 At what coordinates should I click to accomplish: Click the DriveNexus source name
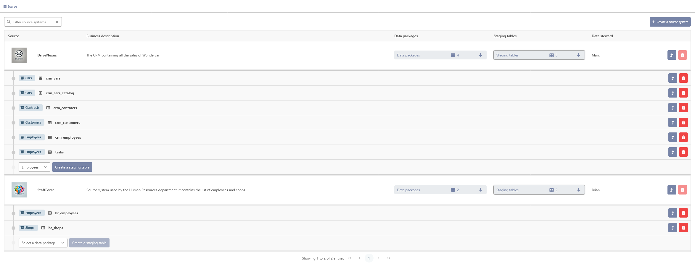point(47,55)
